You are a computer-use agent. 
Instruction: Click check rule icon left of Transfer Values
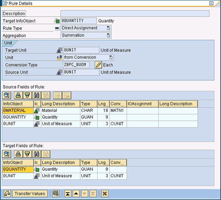coord(7,193)
